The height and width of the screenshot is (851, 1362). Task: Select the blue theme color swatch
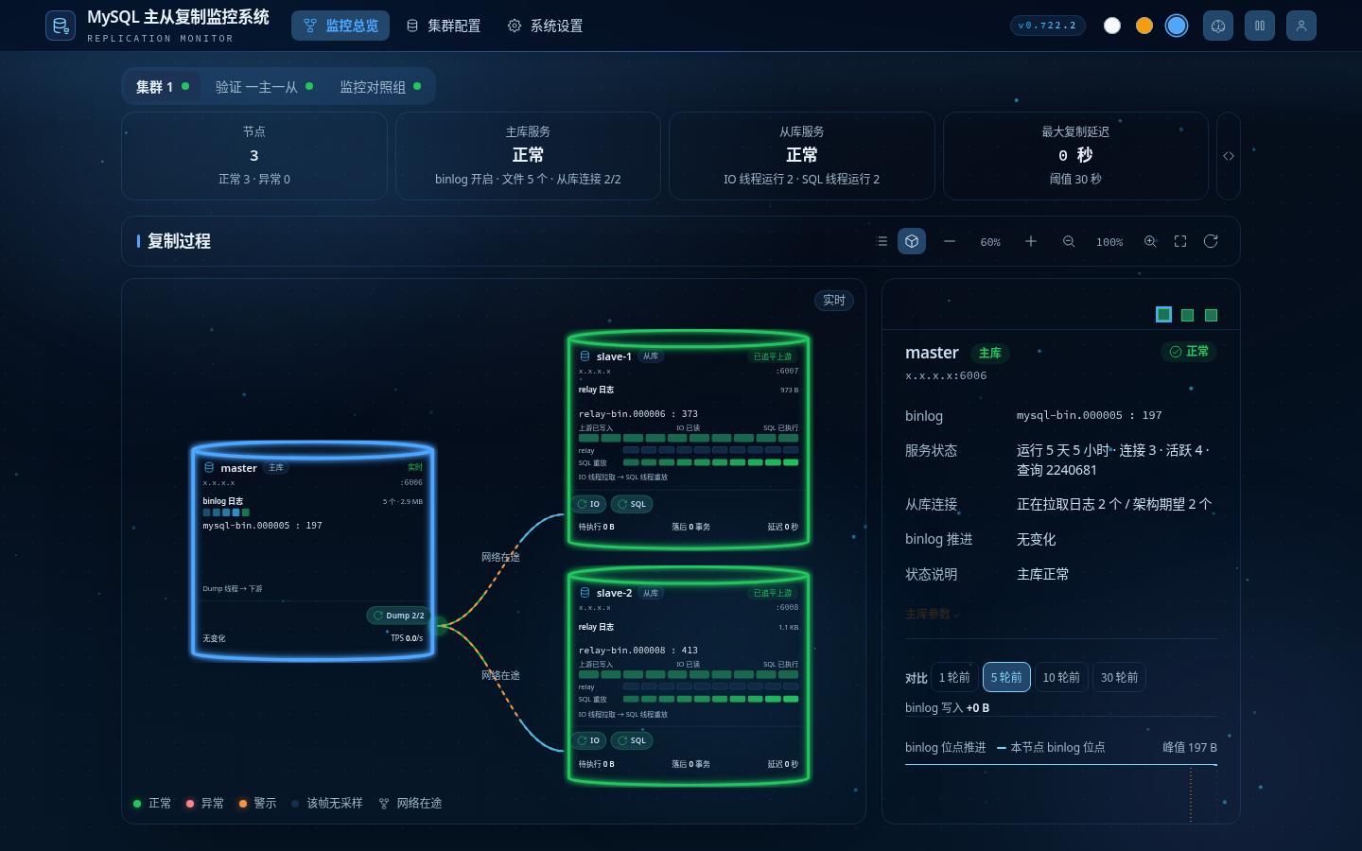click(1177, 26)
